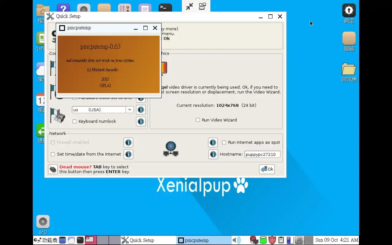Click the (c) Michael Amadio text

click(x=103, y=70)
